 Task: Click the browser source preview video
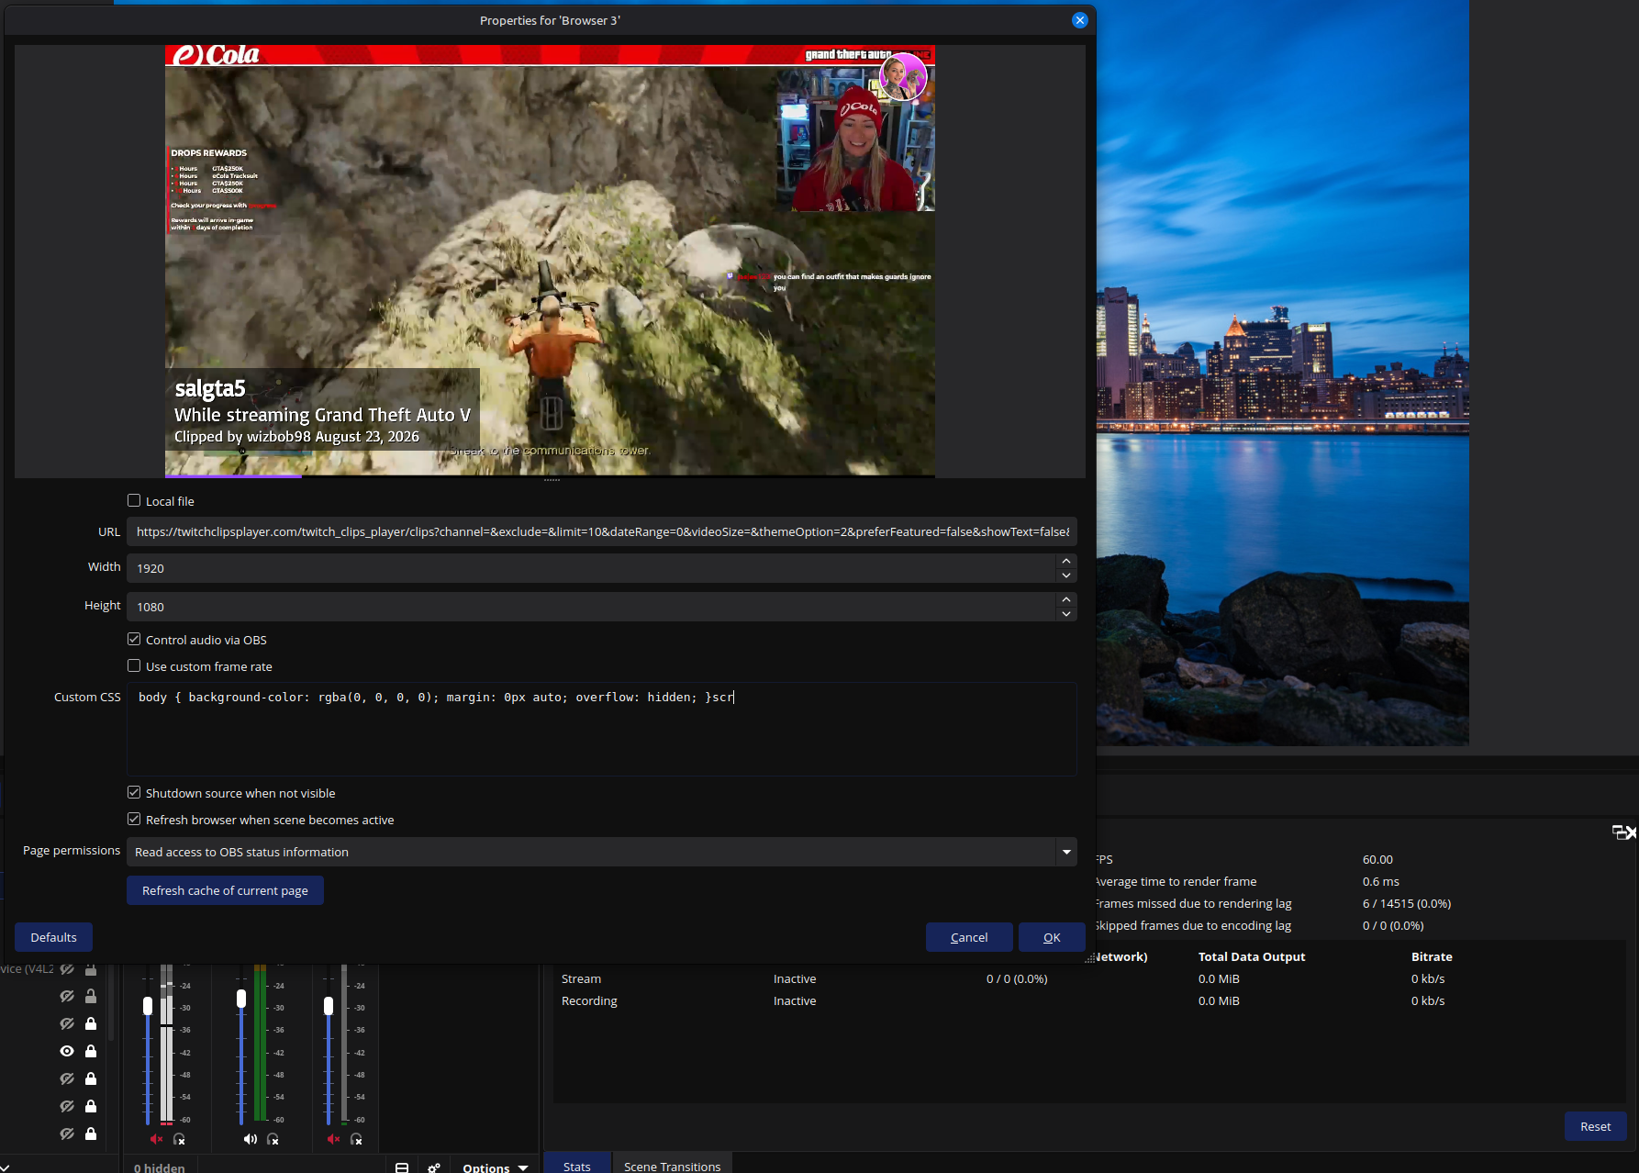click(550, 262)
